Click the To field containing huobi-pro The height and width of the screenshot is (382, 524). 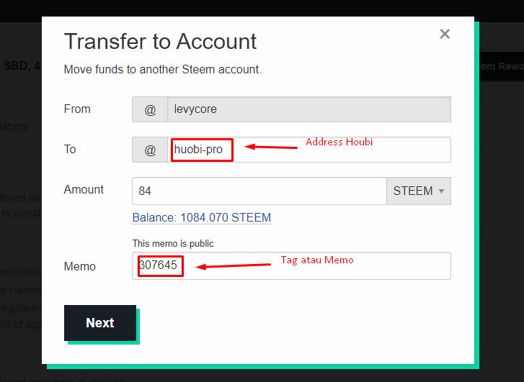[x=308, y=150]
